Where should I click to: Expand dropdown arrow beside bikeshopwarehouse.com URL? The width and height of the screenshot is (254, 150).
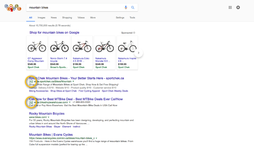[x=70, y=102]
